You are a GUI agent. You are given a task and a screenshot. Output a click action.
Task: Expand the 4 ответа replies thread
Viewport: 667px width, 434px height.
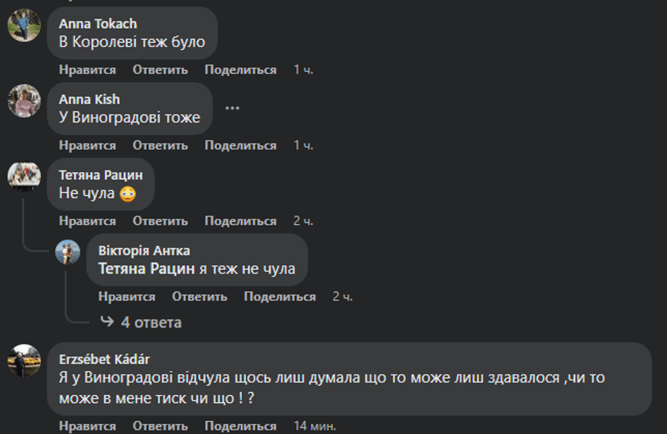coord(150,322)
